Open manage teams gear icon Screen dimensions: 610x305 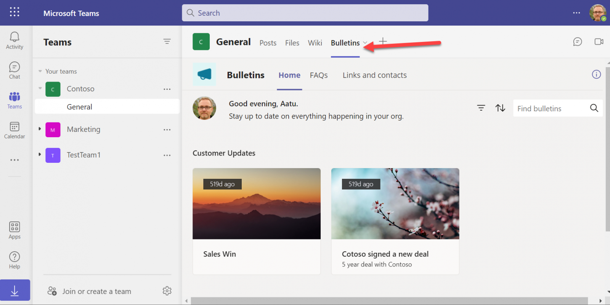coord(167,291)
